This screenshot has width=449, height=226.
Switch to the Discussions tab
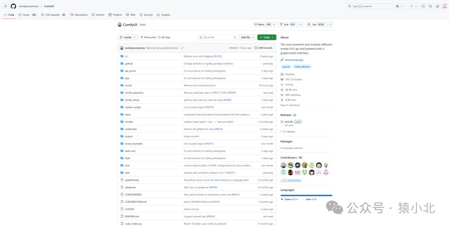point(79,15)
